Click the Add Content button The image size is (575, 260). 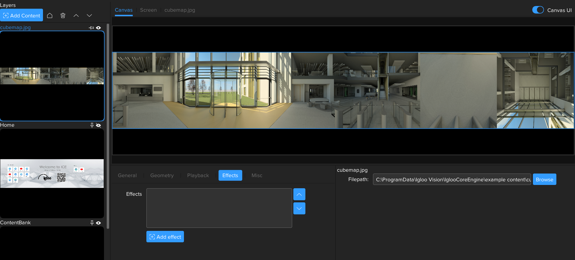pyautogui.click(x=22, y=15)
